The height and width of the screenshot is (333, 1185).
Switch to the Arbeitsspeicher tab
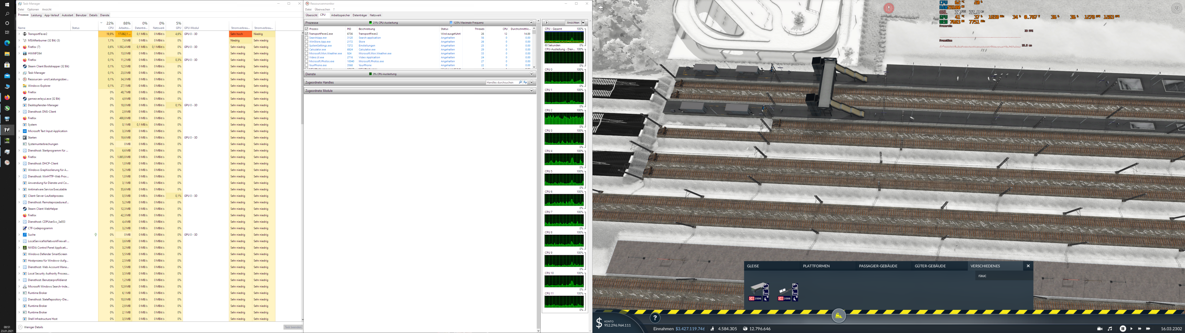[x=340, y=15]
